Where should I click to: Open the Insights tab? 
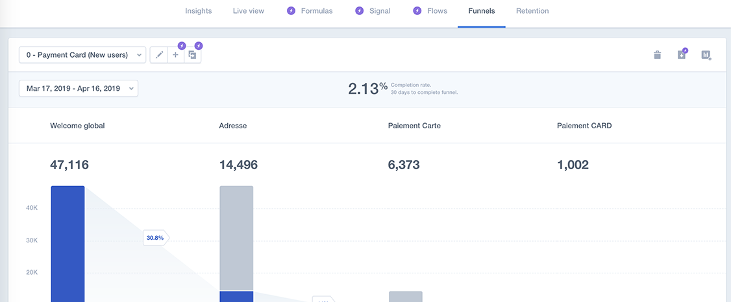pyautogui.click(x=198, y=11)
